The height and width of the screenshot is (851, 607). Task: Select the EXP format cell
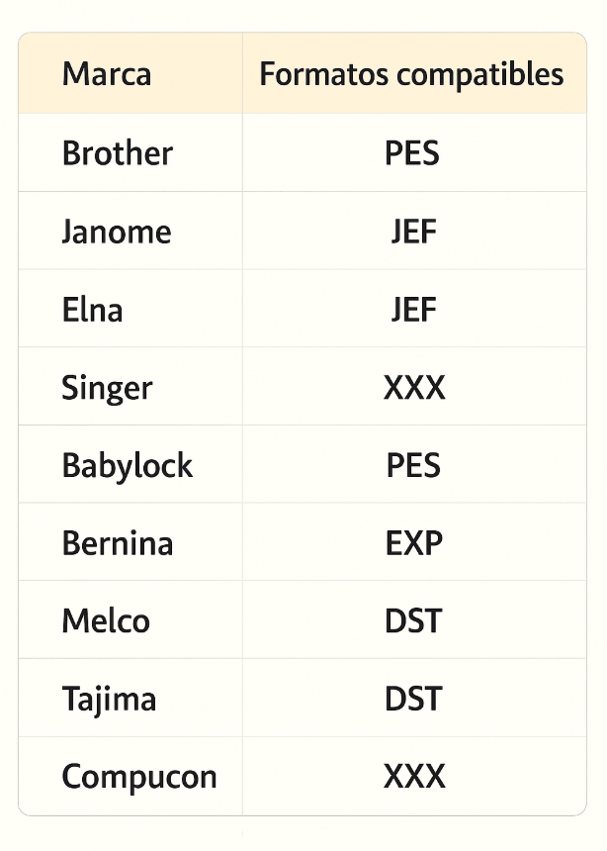413,543
